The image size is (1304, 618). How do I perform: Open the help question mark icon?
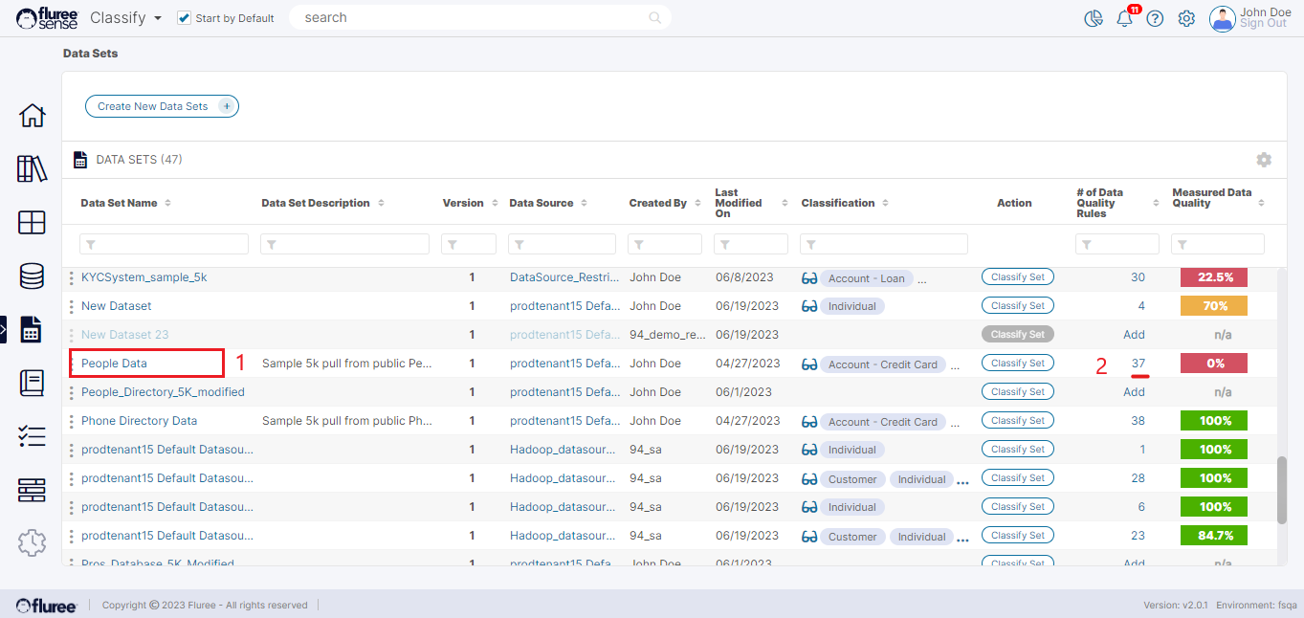pyautogui.click(x=1155, y=19)
